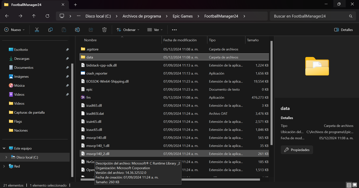The width and height of the screenshot is (359, 188).
Task: Expand chevron after FootballManager24 in breadcrumb
Action: (244, 16)
